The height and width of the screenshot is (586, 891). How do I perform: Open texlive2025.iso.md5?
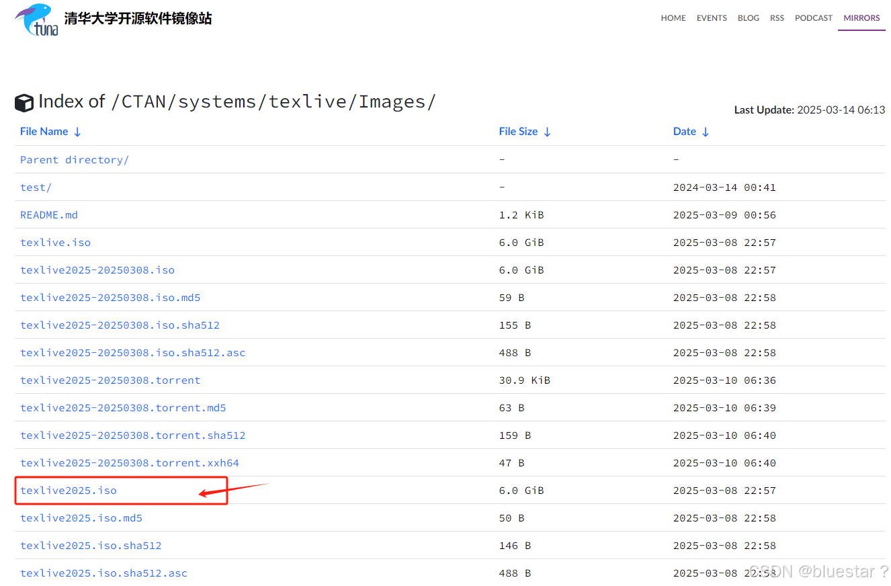point(81,518)
